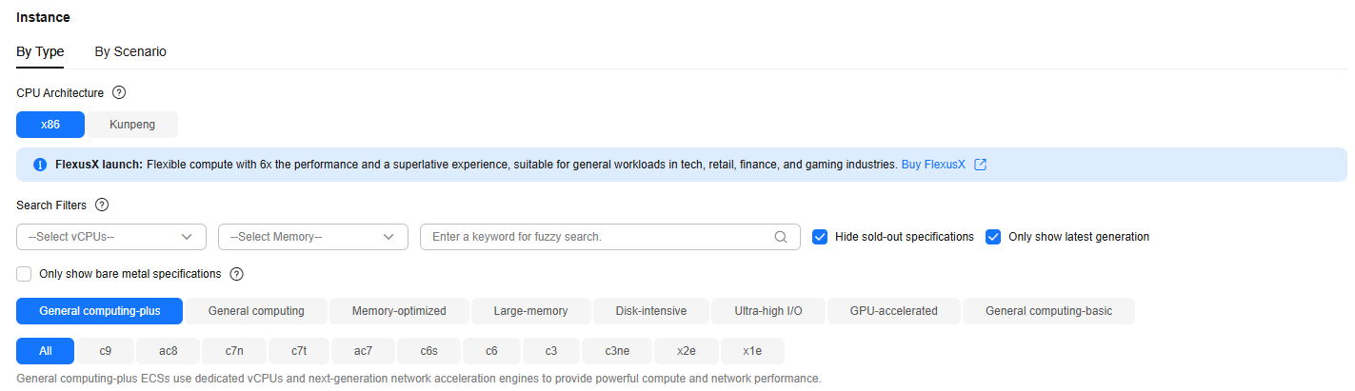Click the search magnifier icon
Screen dimensions: 1355x391
[x=781, y=237]
